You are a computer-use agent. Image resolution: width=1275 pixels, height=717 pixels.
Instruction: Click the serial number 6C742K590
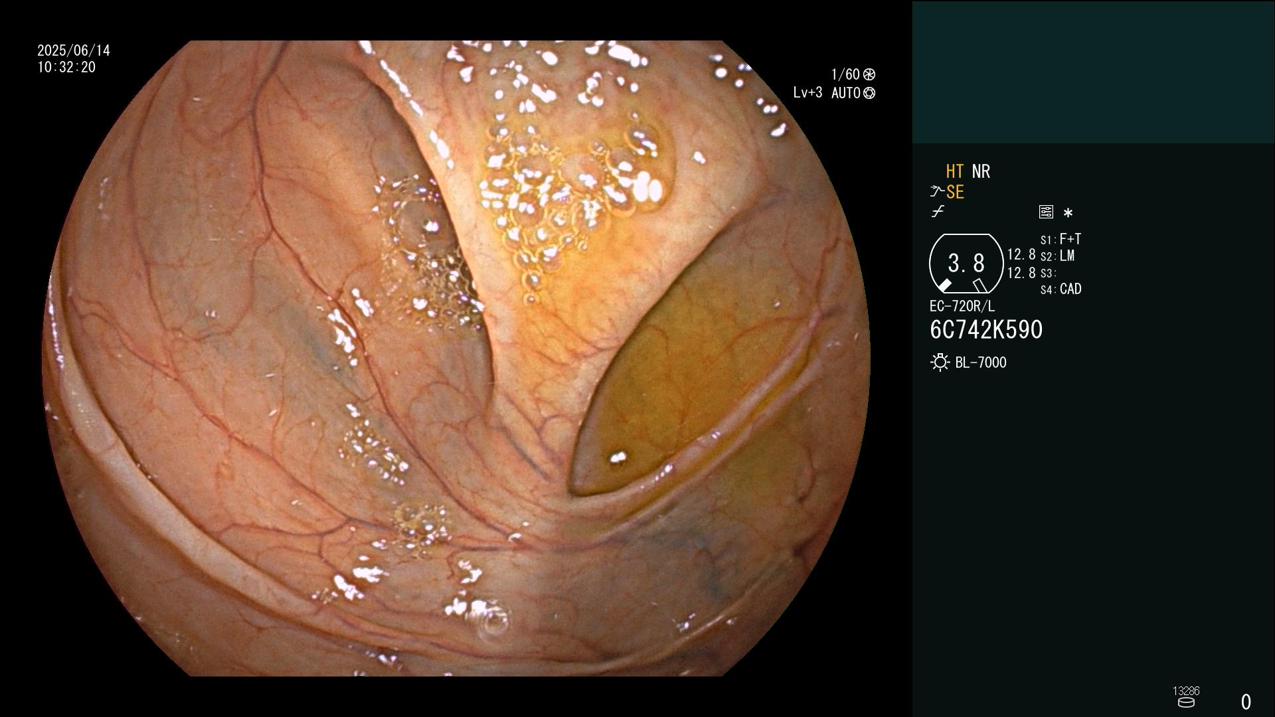pyautogui.click(x=986, y=330)
